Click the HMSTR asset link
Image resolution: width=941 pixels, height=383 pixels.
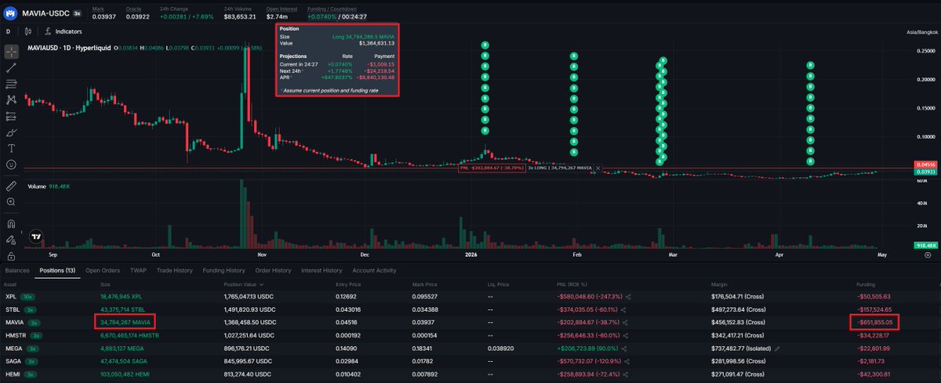(14, 334)
